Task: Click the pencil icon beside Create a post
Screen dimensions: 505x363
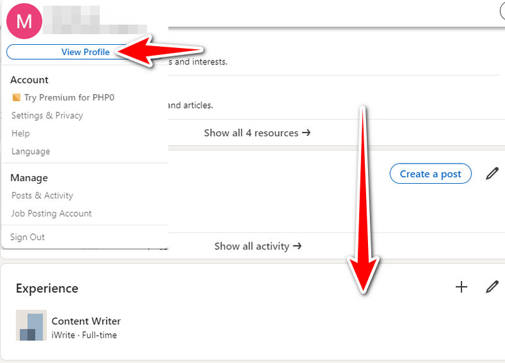Action: pyautogui.click(x=492, y=174)
